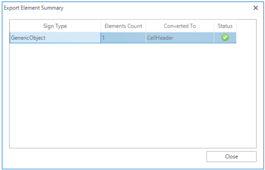The height and width of the screenshot is (170, 265).
Task: Select the GenericObject row cell
Action: [x=55, y=38]
